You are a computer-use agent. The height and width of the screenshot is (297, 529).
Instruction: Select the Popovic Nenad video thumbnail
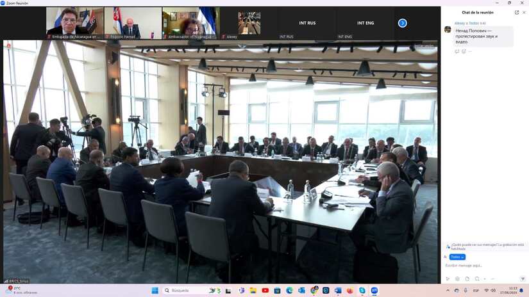(133, 23)
